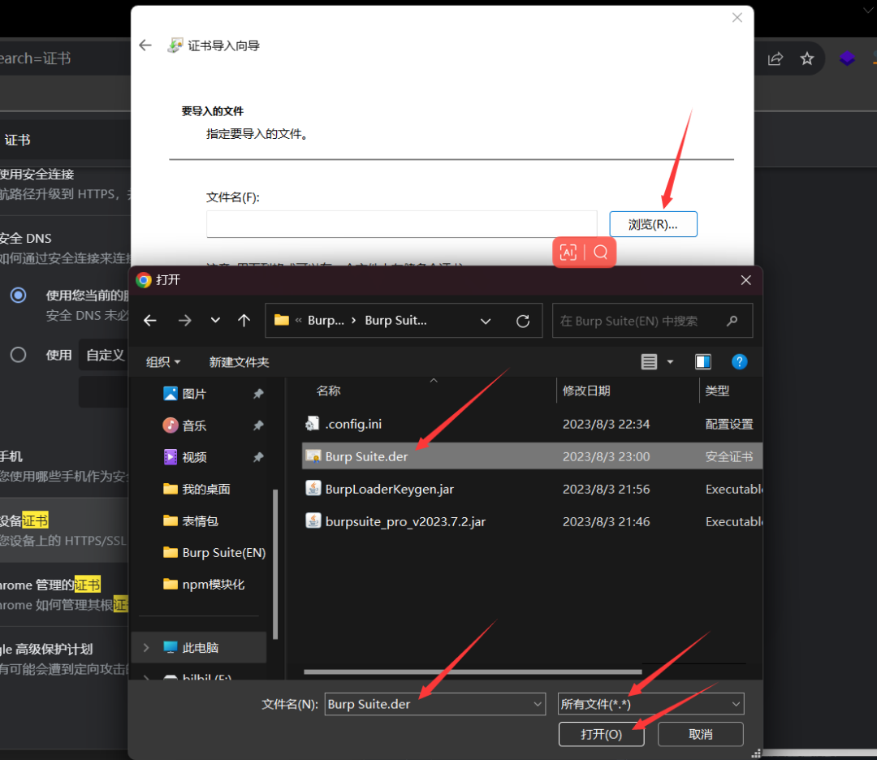This screenshot has height=760, width=877.
Task: Expand the 此电脑 tree node
Action: (146, 648)
